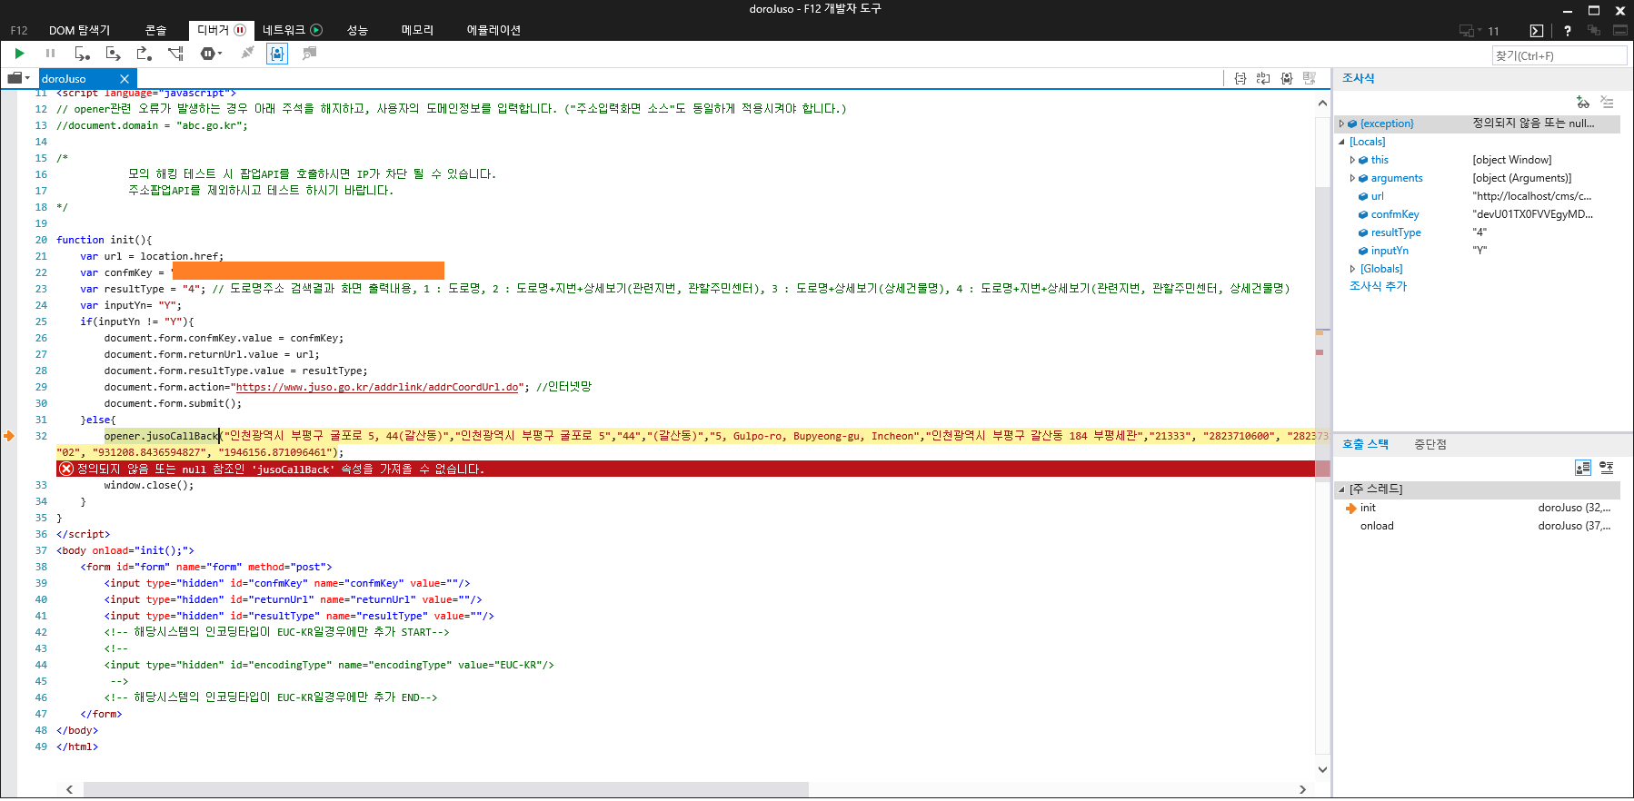Expand the arguments variable node
Viewport: 1634px width, 801px height.
click(x=1352, y=178)
